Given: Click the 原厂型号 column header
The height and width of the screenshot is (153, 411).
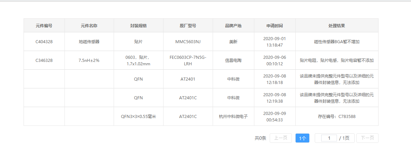Looking at the screenshot, I should [188, 26].
